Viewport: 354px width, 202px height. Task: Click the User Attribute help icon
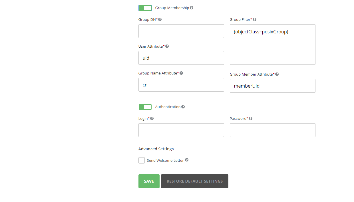167,46
